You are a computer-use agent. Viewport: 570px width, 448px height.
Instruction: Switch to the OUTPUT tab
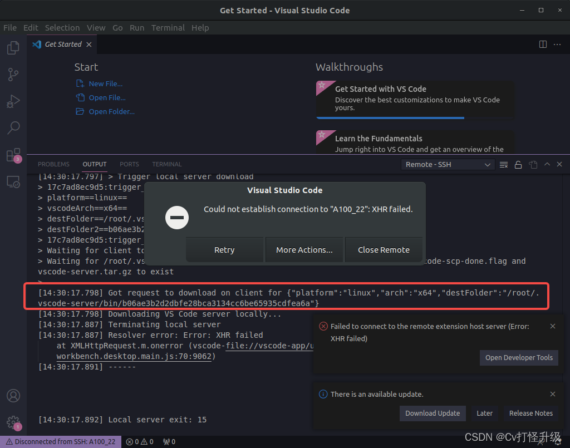click(x=95, y=164)
